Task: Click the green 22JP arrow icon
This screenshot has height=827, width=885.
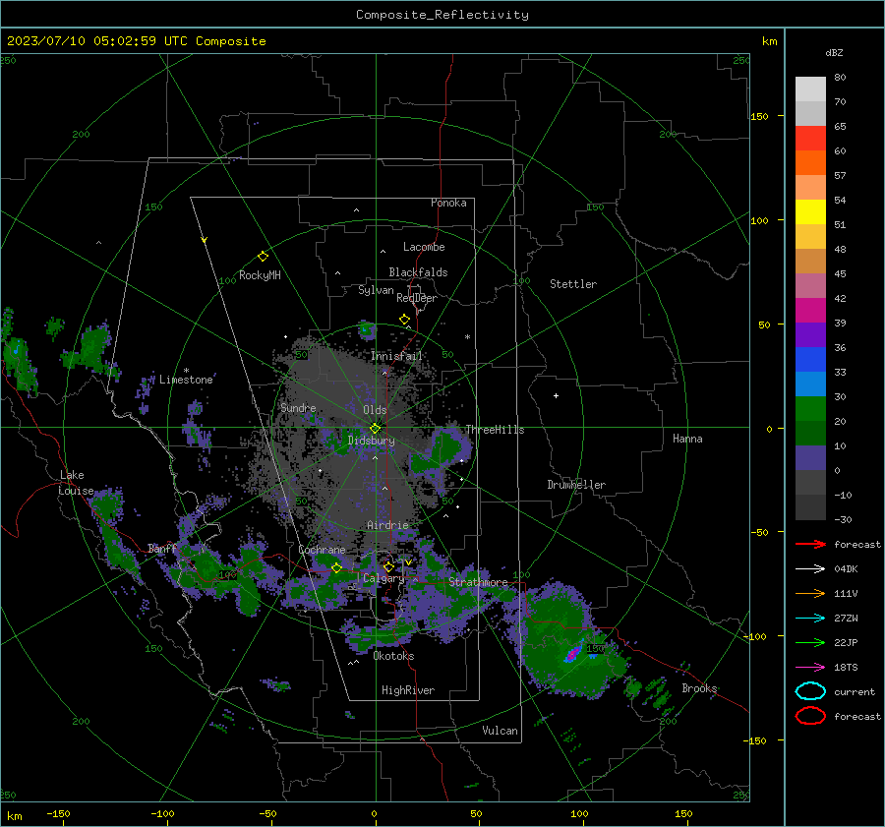Action: (810, 642)
